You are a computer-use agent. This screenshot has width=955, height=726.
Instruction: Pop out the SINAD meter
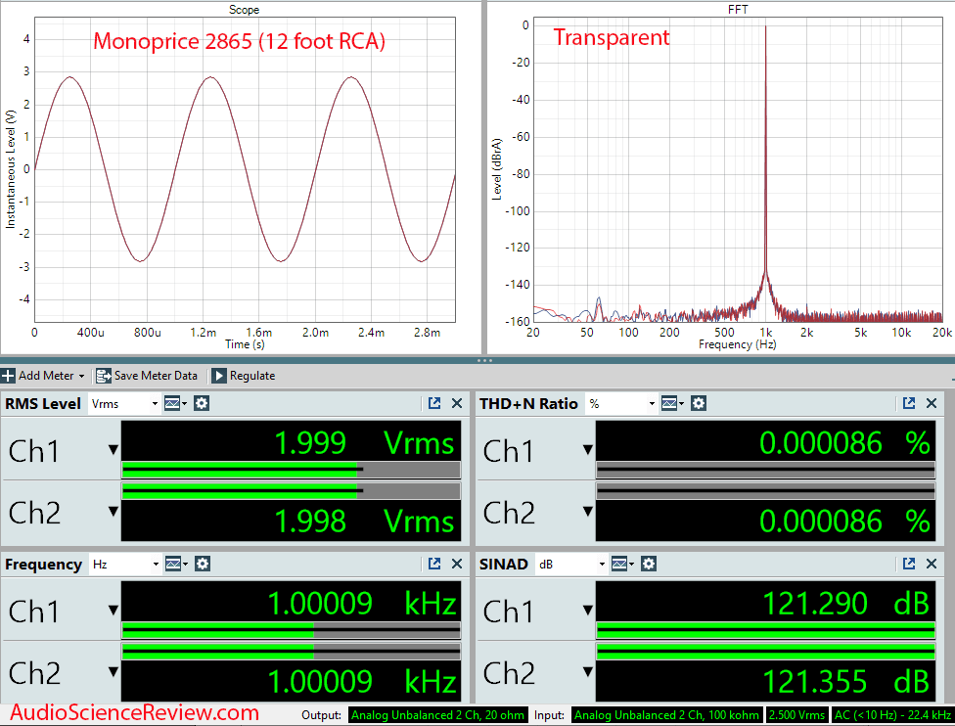[x=909, y=564]
